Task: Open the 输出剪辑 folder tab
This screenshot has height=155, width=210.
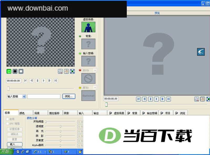Action: click(150, 113)
